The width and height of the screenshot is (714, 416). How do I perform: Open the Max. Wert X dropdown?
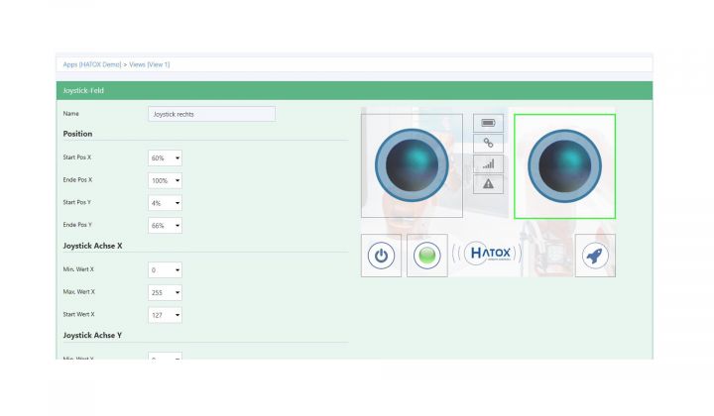[165, 292]
